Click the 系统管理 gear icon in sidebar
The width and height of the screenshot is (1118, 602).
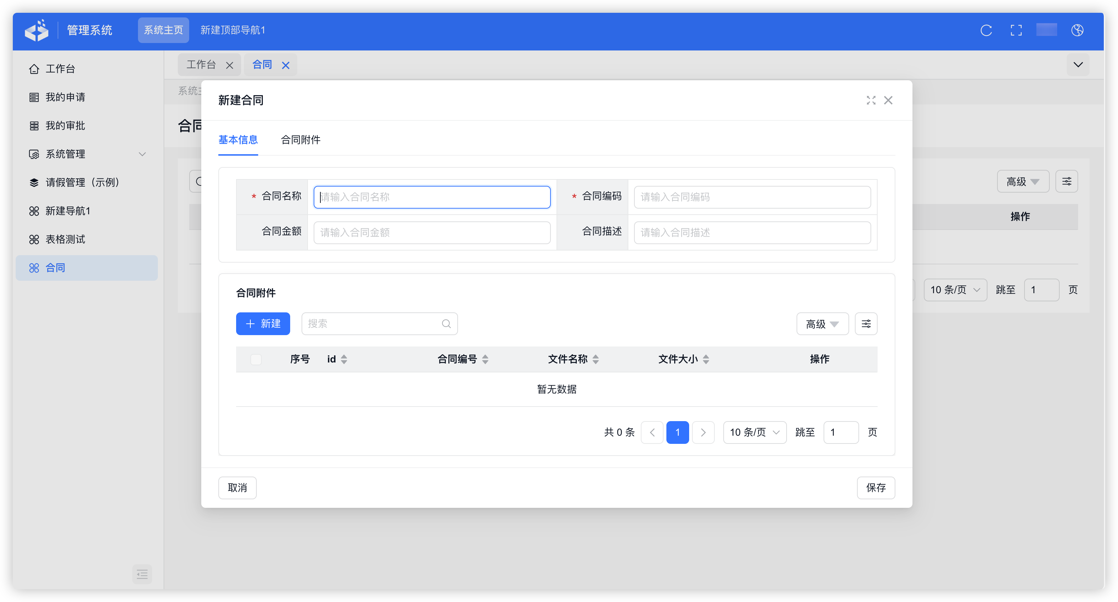coord(34,154)
